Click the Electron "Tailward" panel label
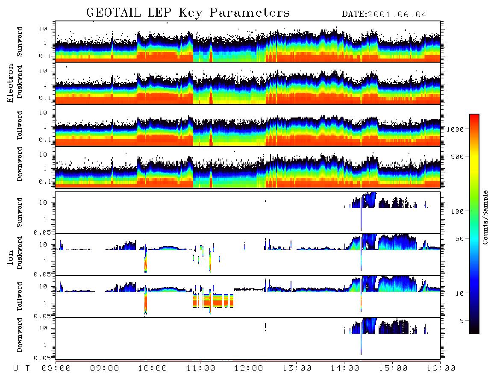 (x=20, y=125)
